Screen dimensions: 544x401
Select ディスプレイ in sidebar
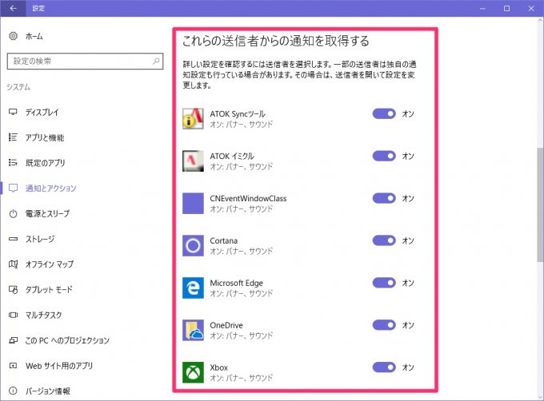tap(42, 112)
